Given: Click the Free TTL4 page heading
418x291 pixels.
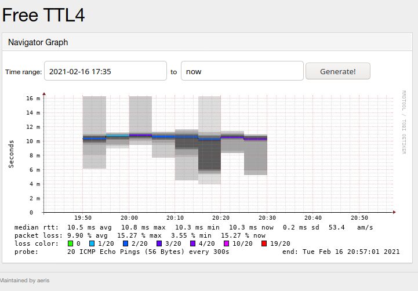Looking at the screenshot, I should pos(43,15).
